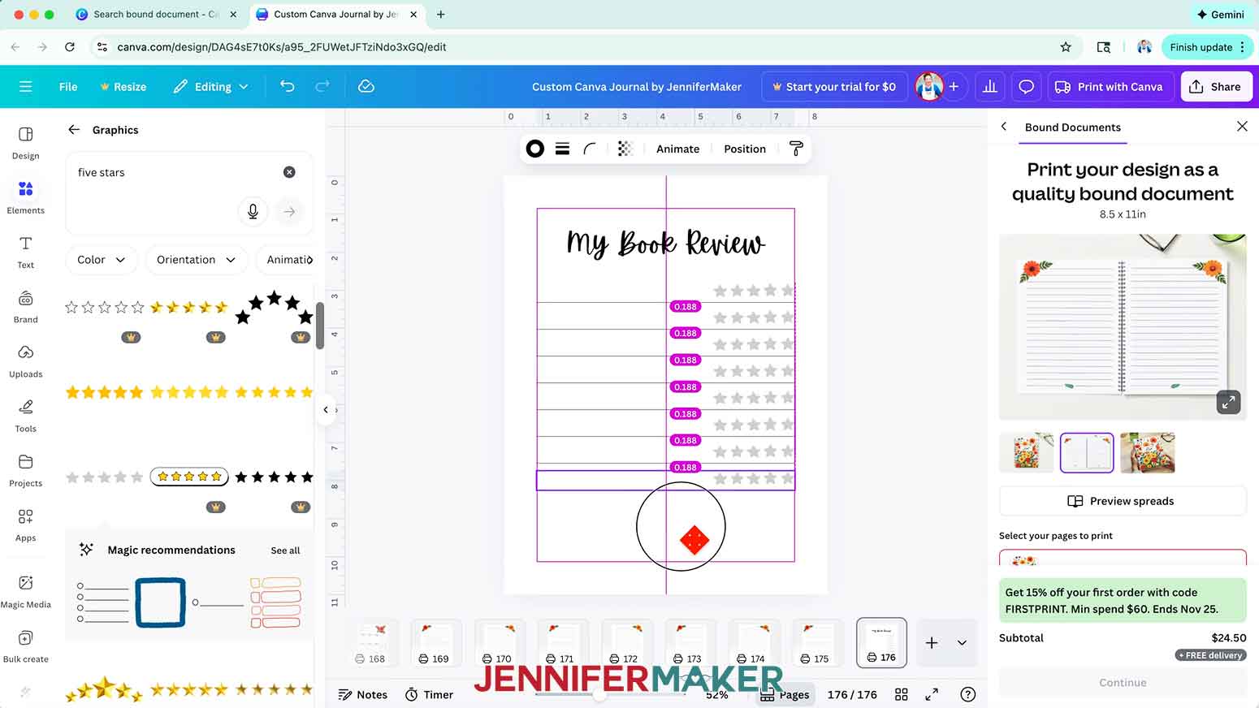Open the Projects panel
Screen dimensions: 1259x708
pyautogui.click(x=25, y=469)
